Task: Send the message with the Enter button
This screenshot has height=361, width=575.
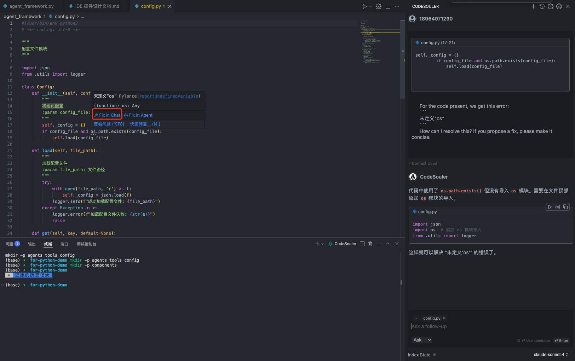Action: click(562, 341)
